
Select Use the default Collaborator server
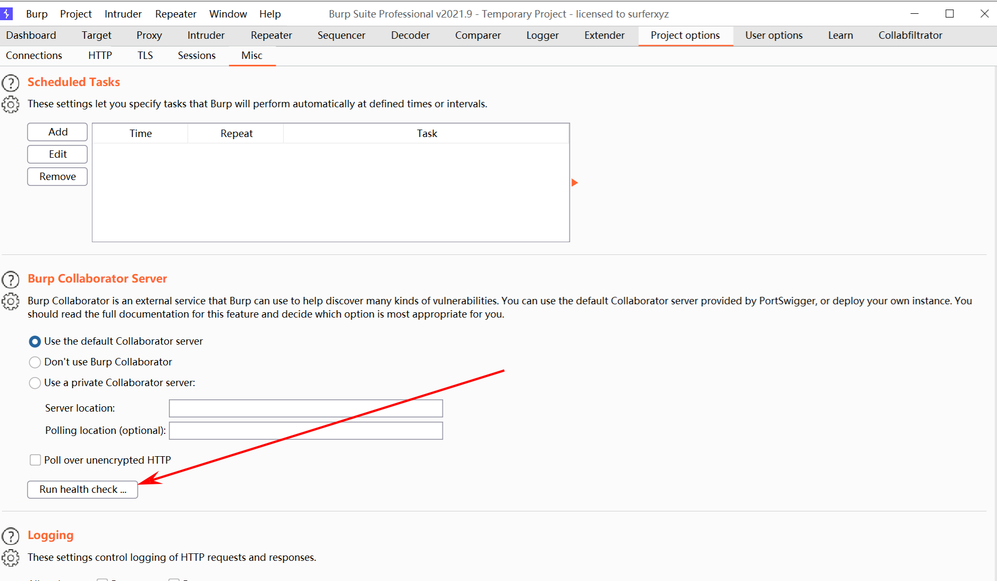(35, 341)
